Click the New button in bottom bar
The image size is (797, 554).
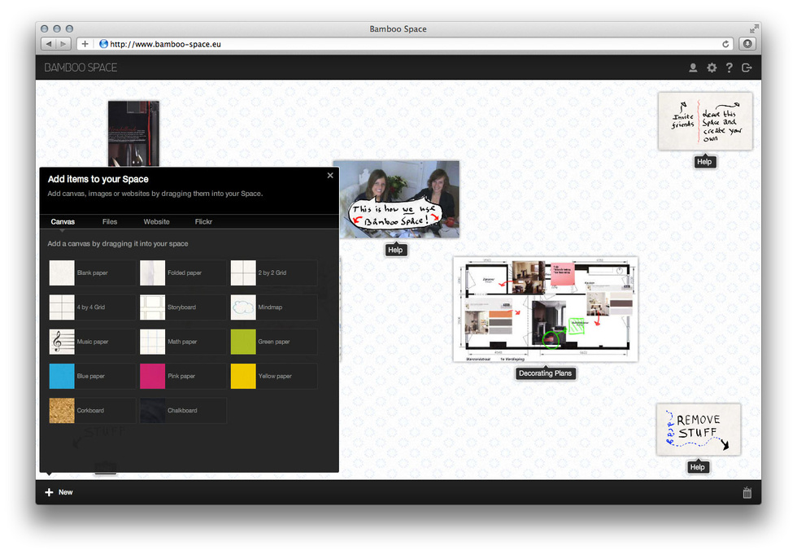tap(59, 492)
